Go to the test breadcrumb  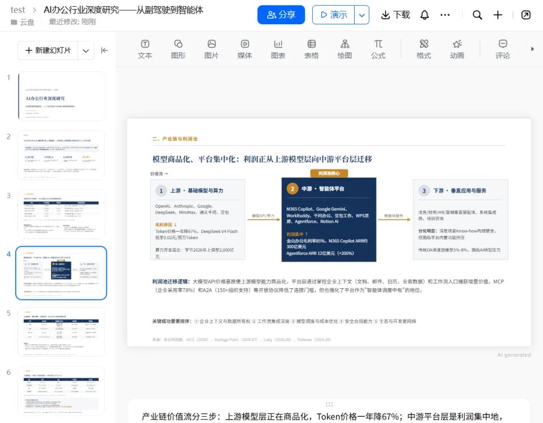click(x=18, y=10)
